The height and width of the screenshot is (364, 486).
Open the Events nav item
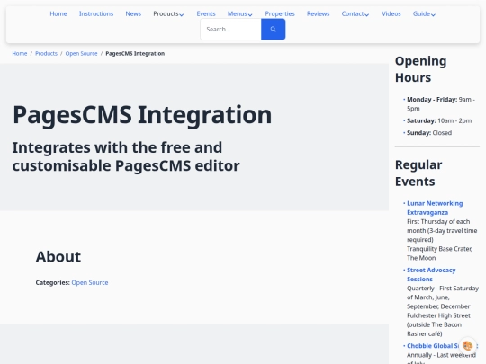[206, 13]
